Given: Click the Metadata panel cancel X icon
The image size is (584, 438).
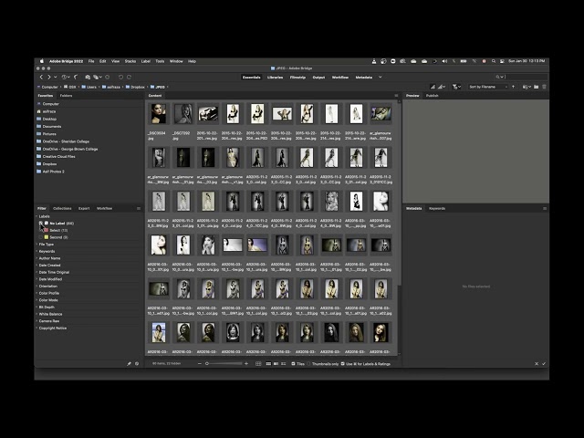Looking at the screenshot, I should (537, 363).
